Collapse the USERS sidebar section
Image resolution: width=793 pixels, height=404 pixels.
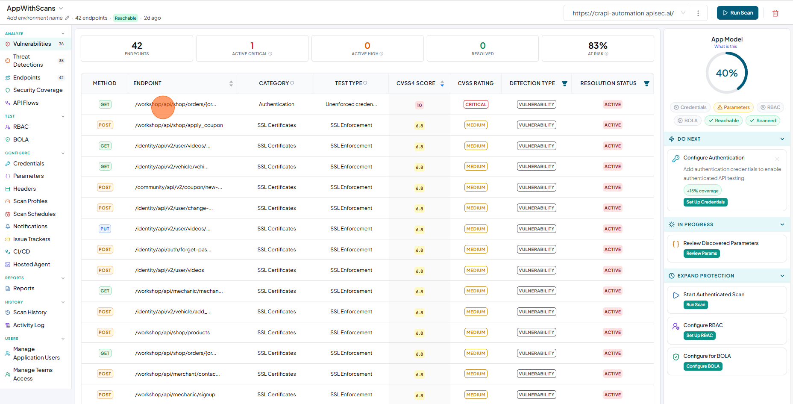pyautogui.click(x=63, y=339)
